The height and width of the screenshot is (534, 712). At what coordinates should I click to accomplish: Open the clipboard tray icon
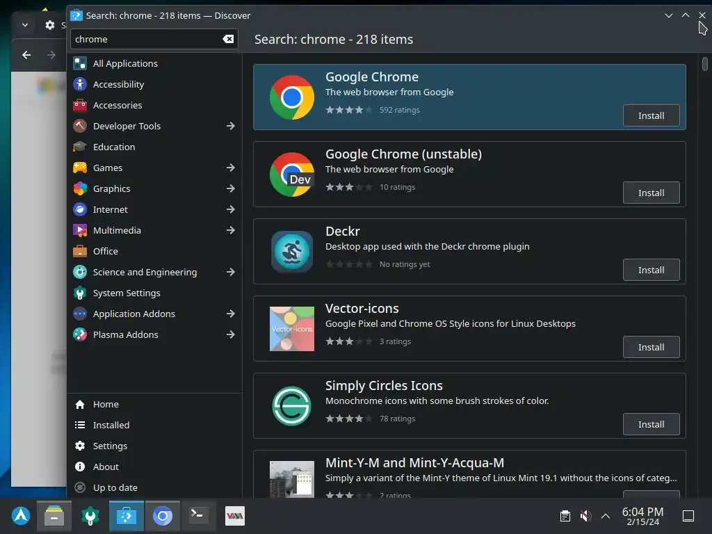pyautogui.click(x=565, y=516)
